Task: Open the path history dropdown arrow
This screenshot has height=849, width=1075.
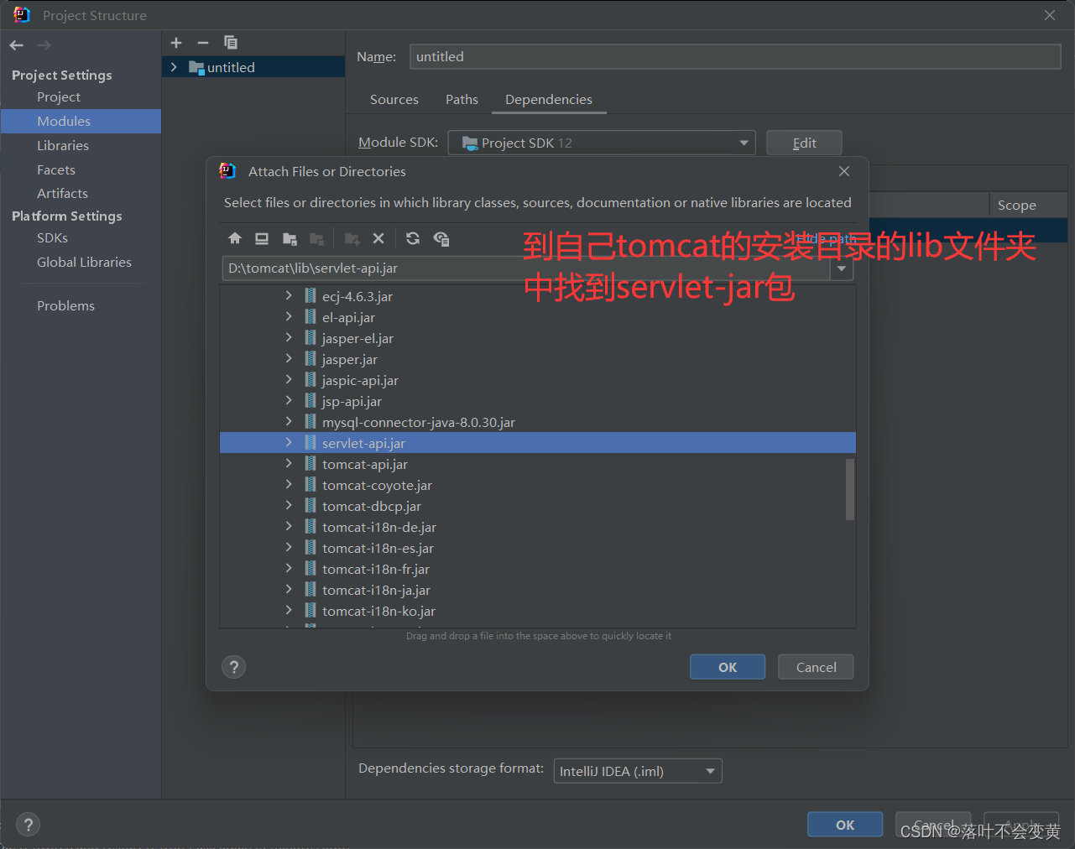Action: [842, 268]
